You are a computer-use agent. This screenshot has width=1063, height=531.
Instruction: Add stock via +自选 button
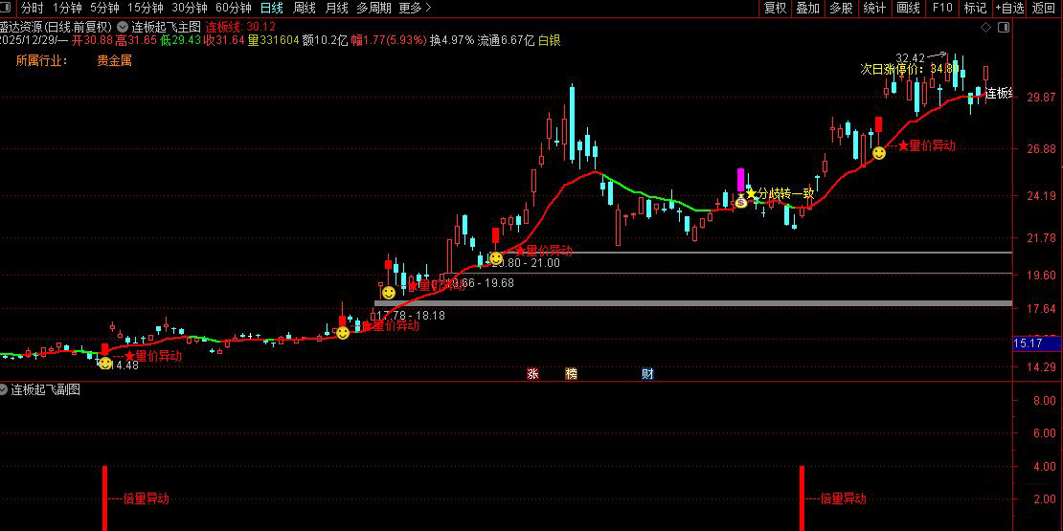[1010, 8]
